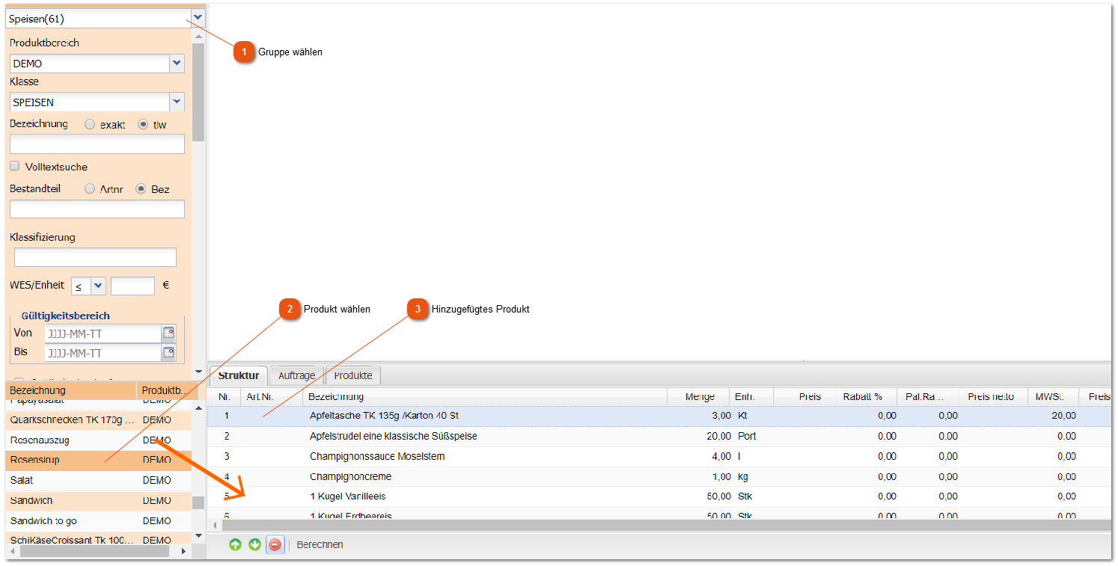Choose the Bez radio option
Viewport: 1118px width, 566px height.
pos(141,189)
